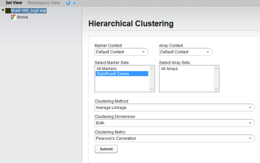This screenshot has width=260, height=163.
Task: Open the Marker Context dropdown
Action: pyautogui.click(x=121, y=52)
